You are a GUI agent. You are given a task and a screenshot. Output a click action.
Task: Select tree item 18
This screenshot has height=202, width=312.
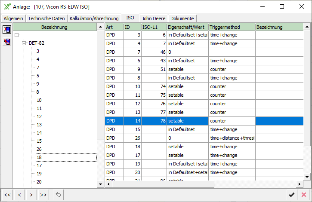click(39, 157)
